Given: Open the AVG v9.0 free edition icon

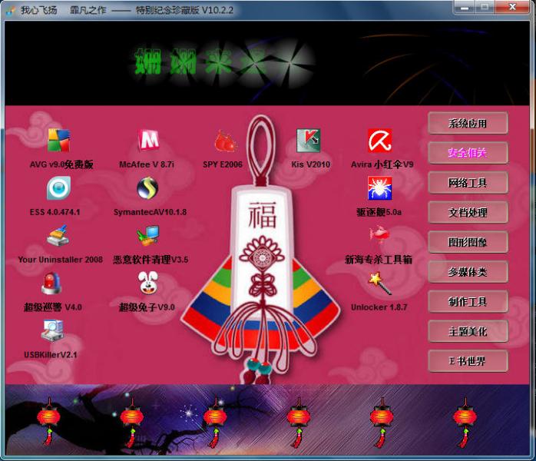Looking at the screenshot, I should [x=59, y=140].
